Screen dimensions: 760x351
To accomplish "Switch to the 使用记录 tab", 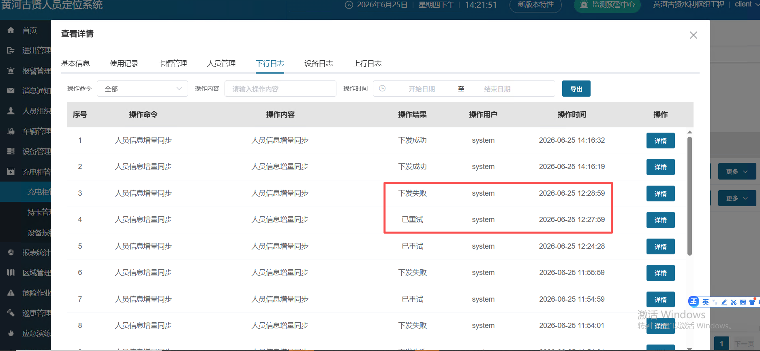I will 124,63.
